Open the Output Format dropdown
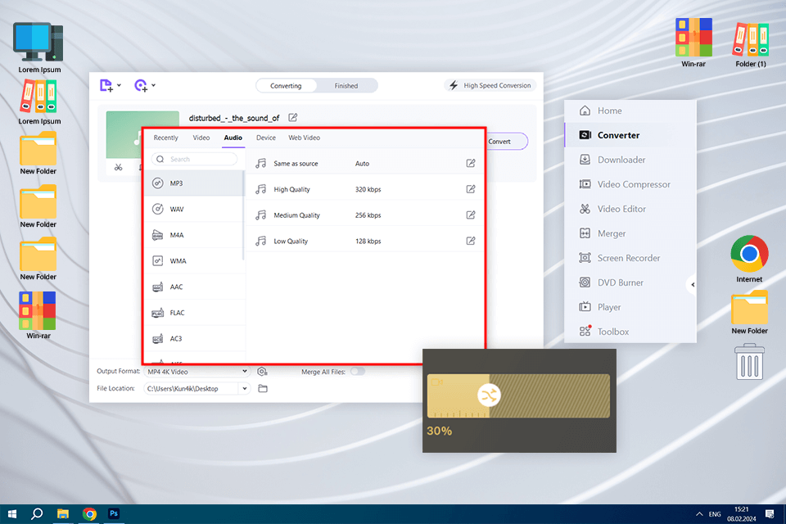 pyautogui.click(x=197, y=372)
